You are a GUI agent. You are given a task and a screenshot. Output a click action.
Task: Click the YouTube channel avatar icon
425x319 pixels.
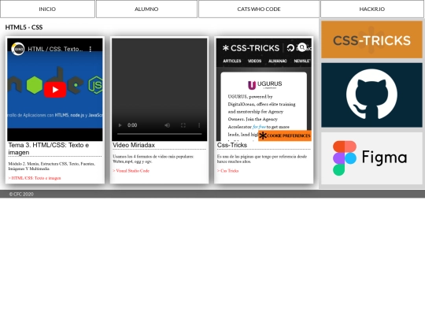tap(18, 49)
